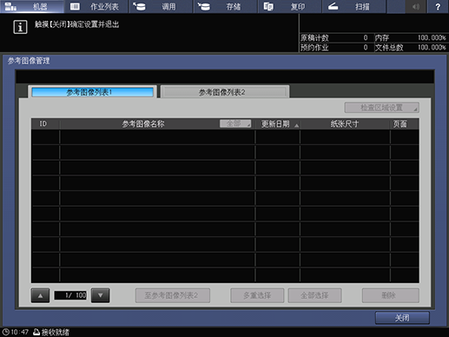Click the 1/100 page indicator field
449x337 pixels.
[70, 295]
